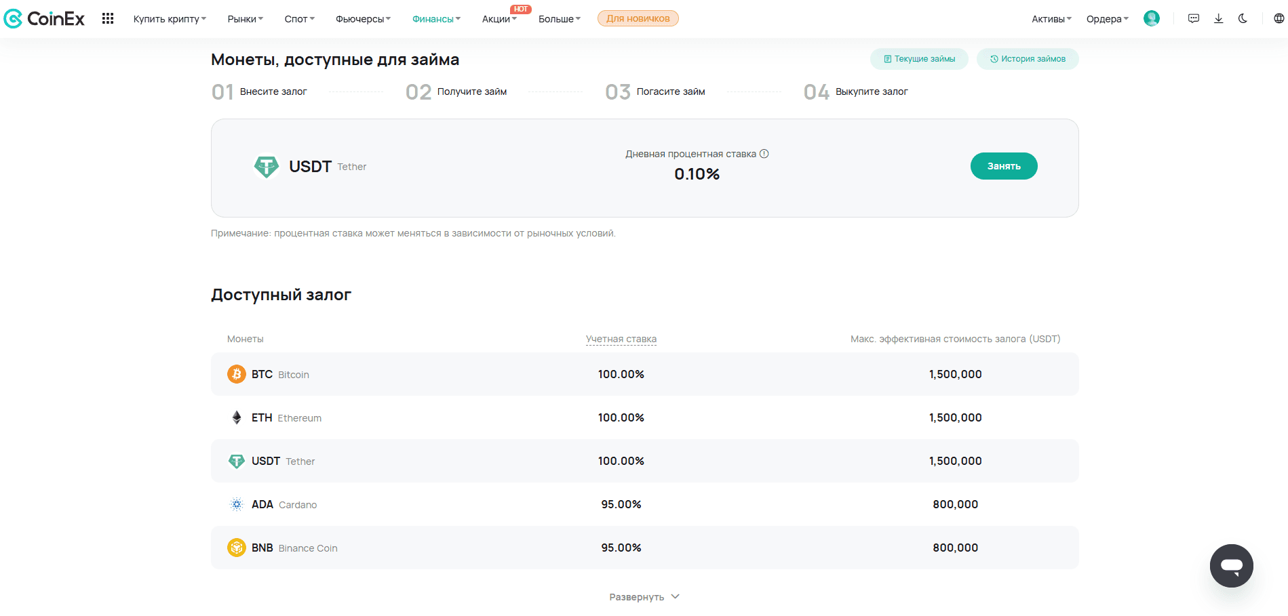Click the Ethereum coin icon
The height and width of the screenshot is (616, 1288).
click(236, 417)
